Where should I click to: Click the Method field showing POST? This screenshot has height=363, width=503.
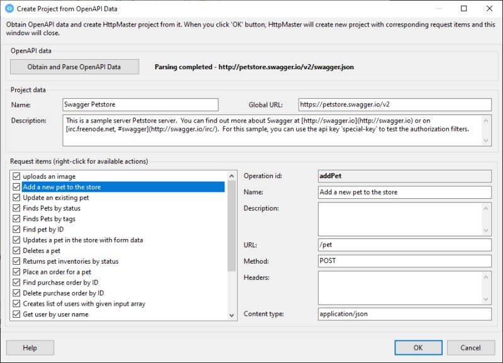click(x=405, y=261)
